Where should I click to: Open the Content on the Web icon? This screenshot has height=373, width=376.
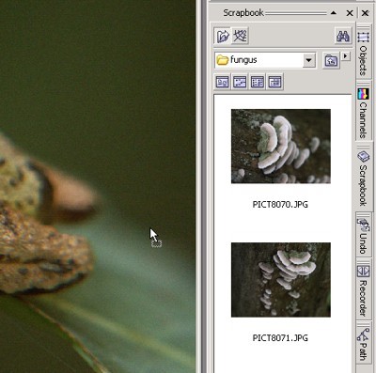[x=240, y=36]
